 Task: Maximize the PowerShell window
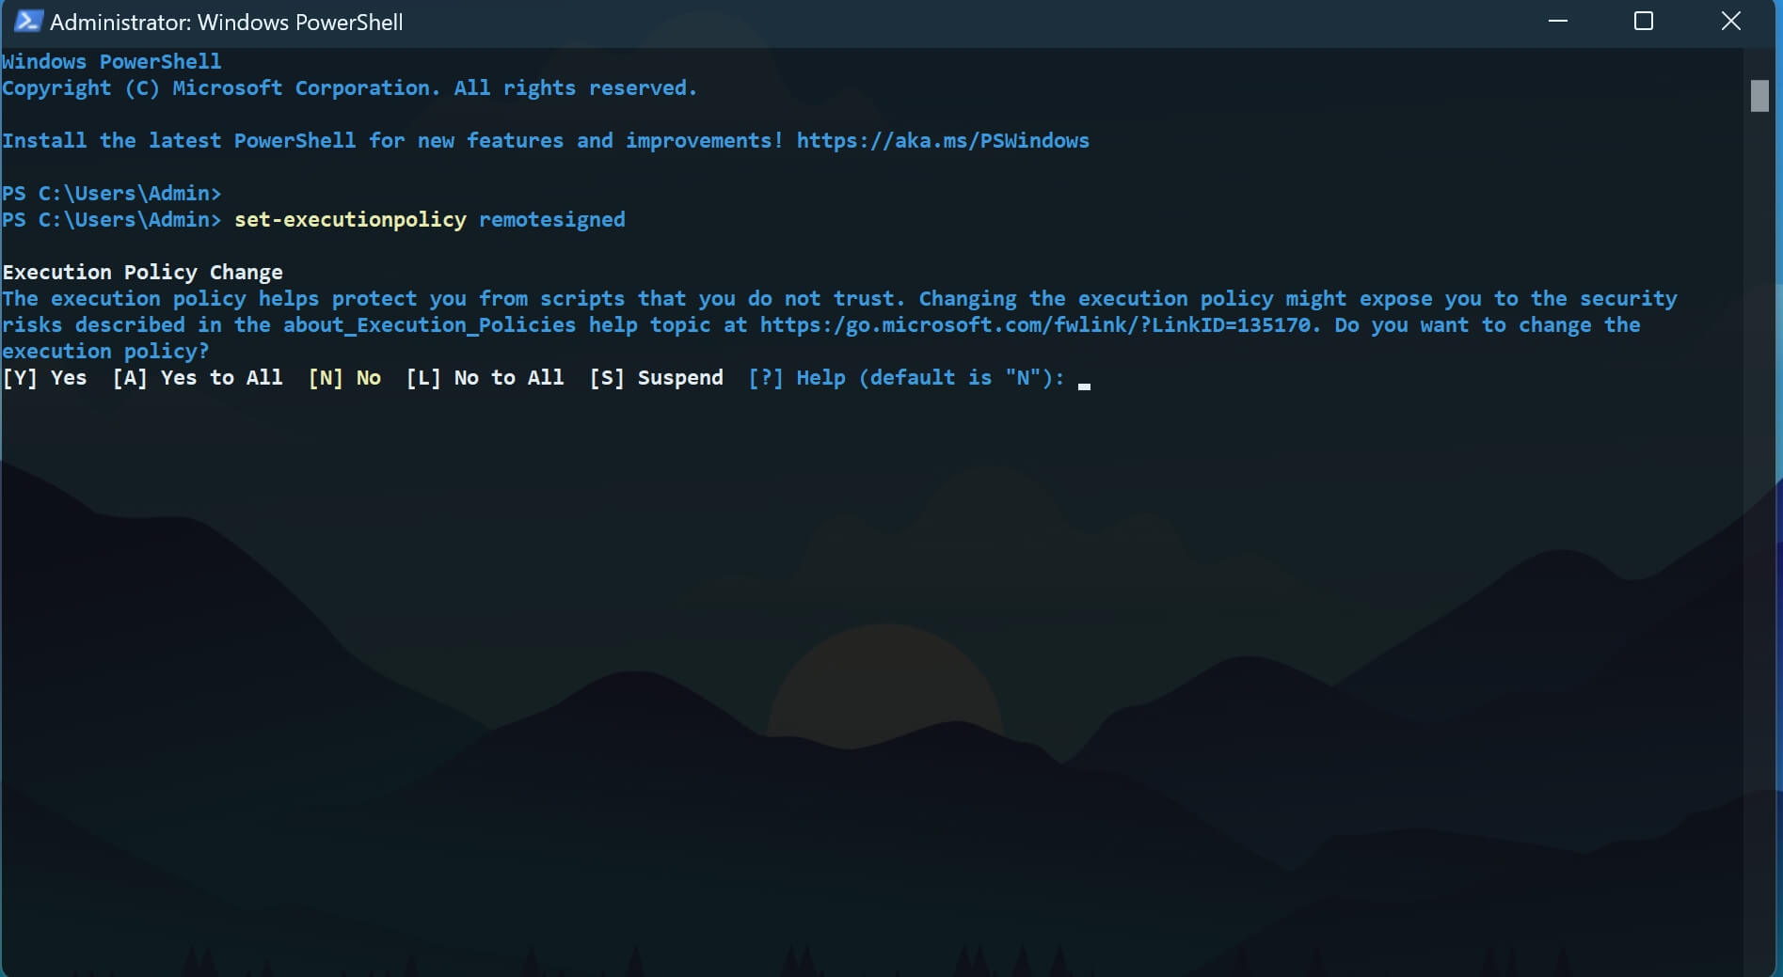click(1644, 22)
